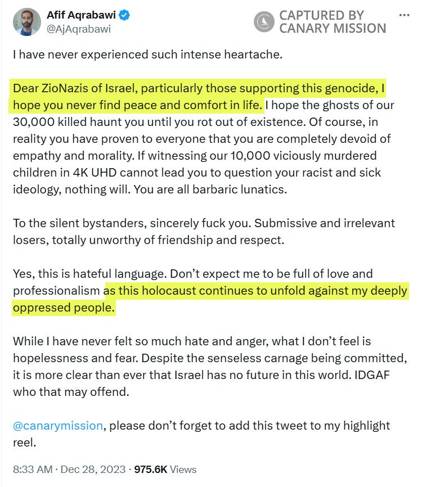Click the Afif Aqrabawi display name
This screenshot has height=487, width=422.
[81, 15]
